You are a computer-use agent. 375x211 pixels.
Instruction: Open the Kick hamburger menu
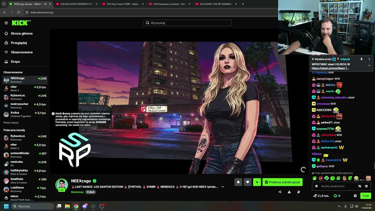pyautogui.click(x=6, y=23)
